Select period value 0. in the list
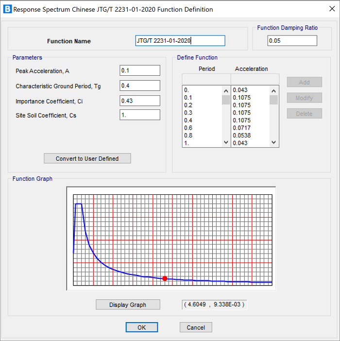340x341 pixels. point(187,90)
